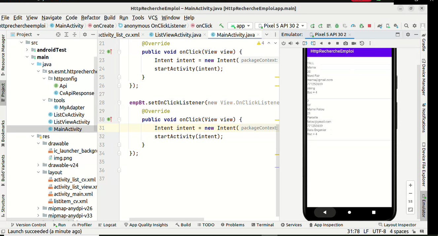Click emulator toolbar Home circle icon
Screen dimensions: 438x236
click(x=329, y=43)
